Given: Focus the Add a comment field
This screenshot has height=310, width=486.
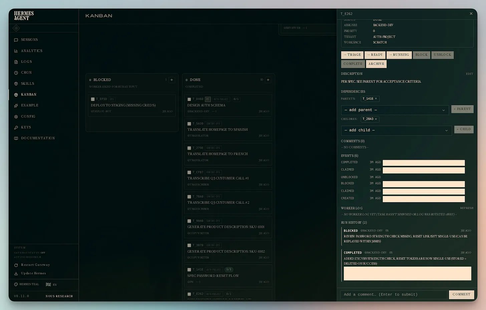Looking at the screenshot, I should point(394,294).
